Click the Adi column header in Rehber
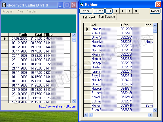163x122 pixels. (105, 25)
